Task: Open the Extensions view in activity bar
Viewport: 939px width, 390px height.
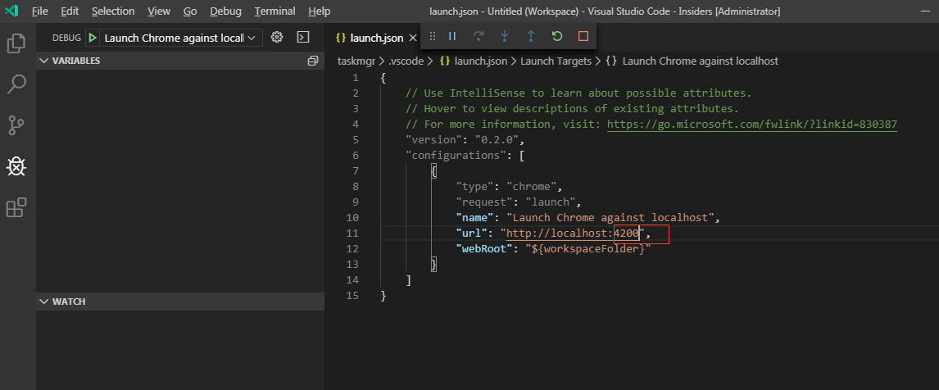Action: (16, 207)
